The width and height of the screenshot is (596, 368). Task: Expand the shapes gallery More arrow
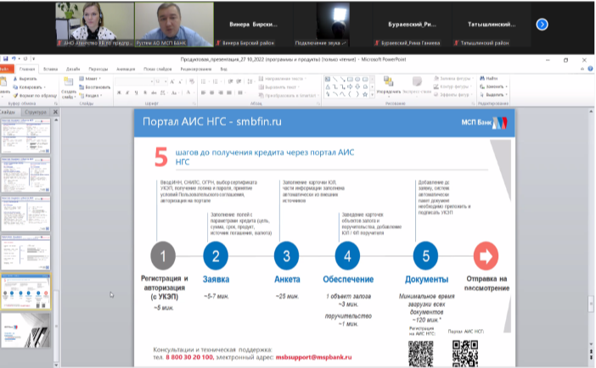coord(372,95)
